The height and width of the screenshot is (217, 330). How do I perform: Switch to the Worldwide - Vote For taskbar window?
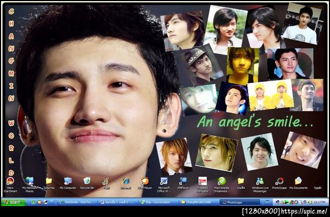pos(78,202)
